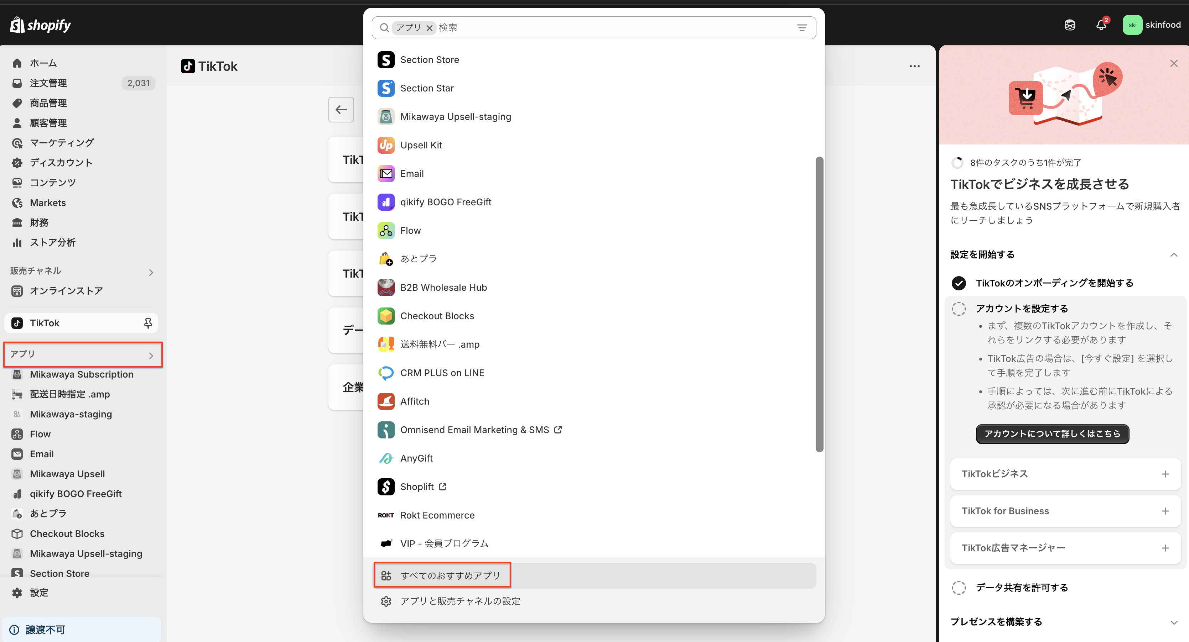Open Mikawaya Subscription in the sidebar
The width and height of the screenshot is (1189, 642).
point(81,374)
